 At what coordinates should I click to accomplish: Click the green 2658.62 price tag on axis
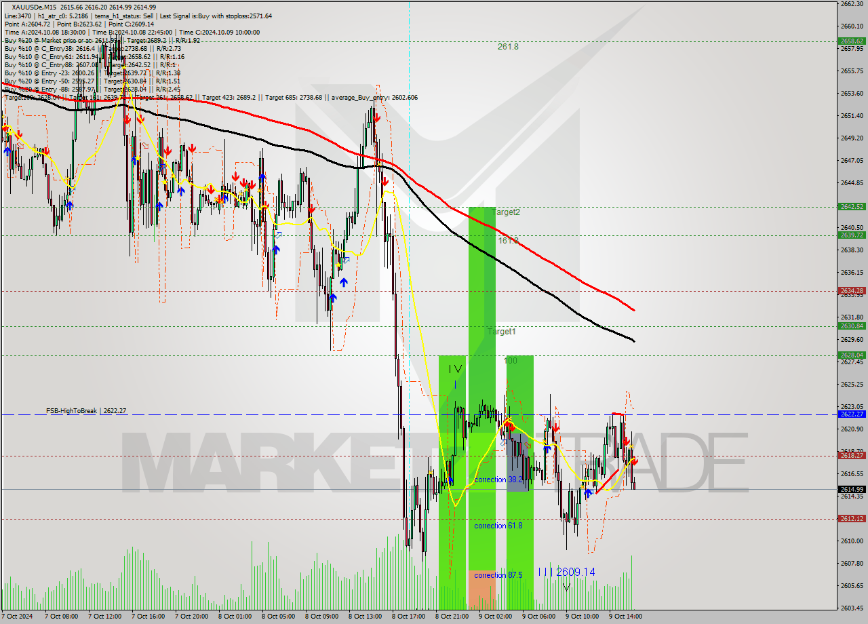[x=852, y=41]
